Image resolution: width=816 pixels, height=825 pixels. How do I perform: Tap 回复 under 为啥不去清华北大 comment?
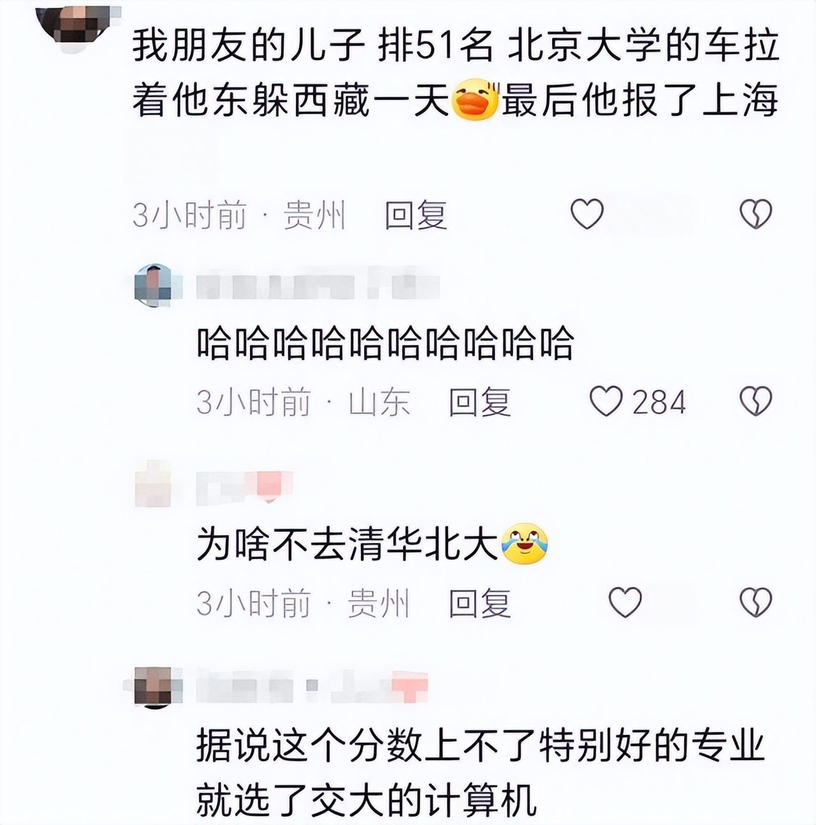[x=479, y=603]
